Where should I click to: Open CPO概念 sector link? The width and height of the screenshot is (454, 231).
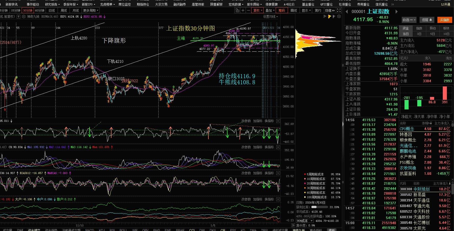pos(407,129)
